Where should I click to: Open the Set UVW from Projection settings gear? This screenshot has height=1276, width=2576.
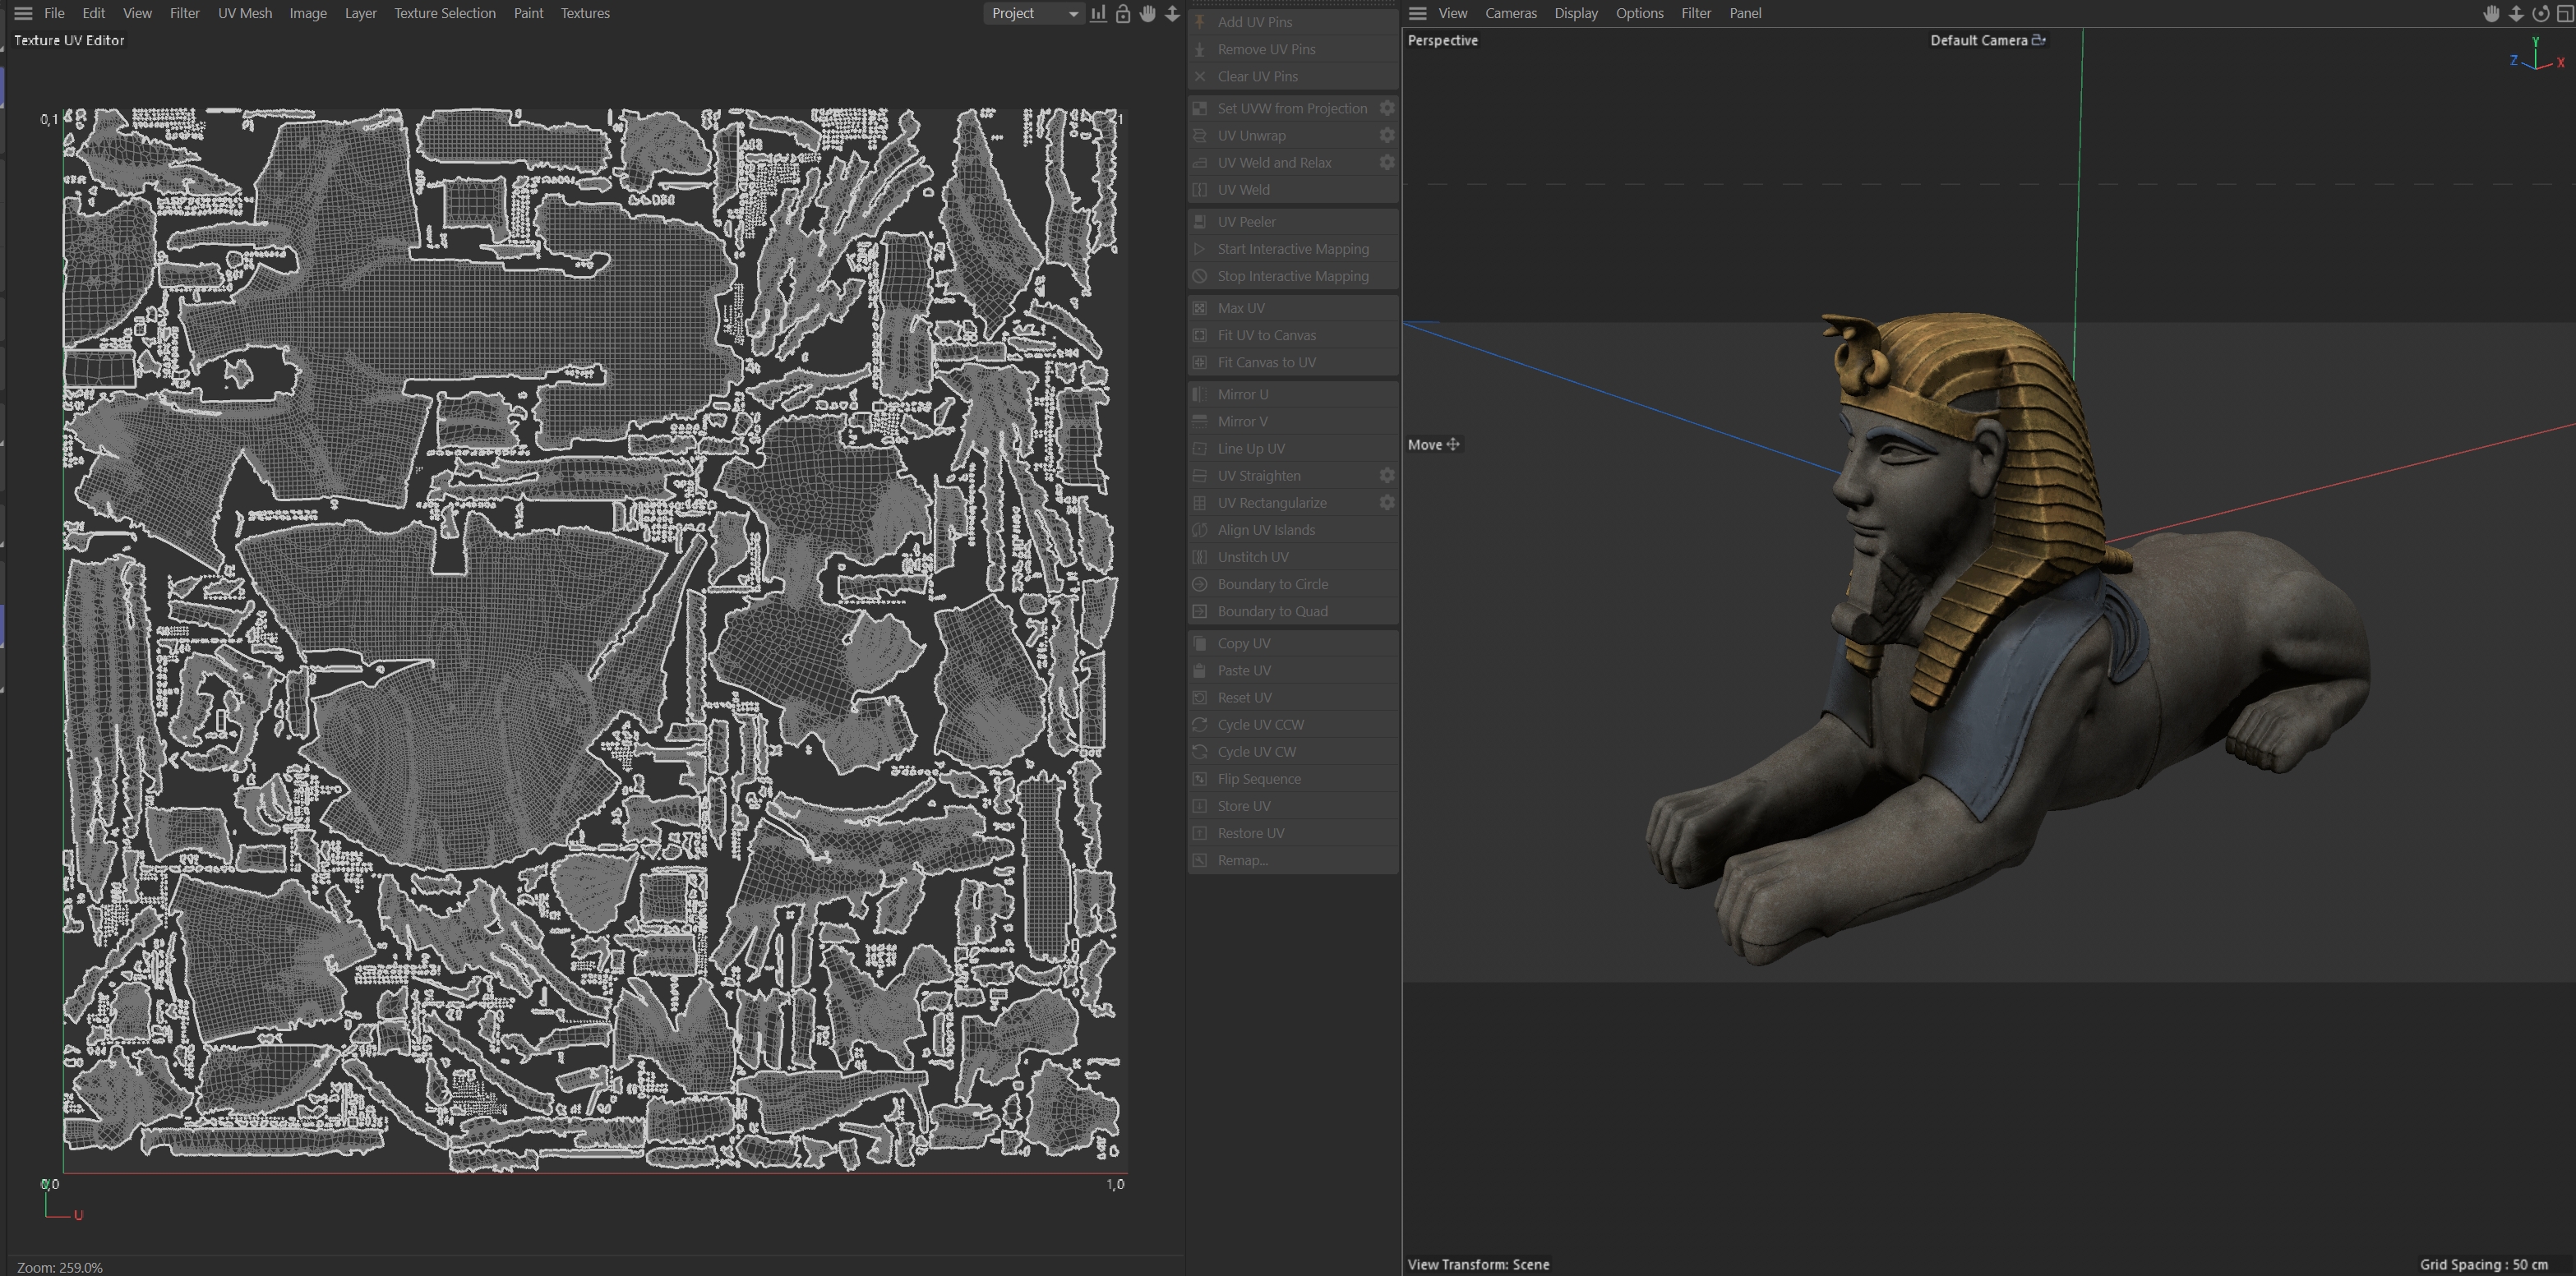pos(1386,108)
